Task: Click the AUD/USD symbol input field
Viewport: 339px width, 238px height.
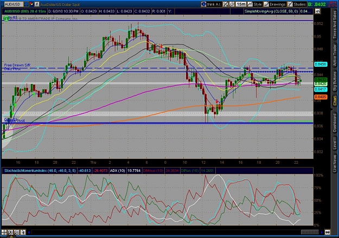Action: (x=14, y=4)
